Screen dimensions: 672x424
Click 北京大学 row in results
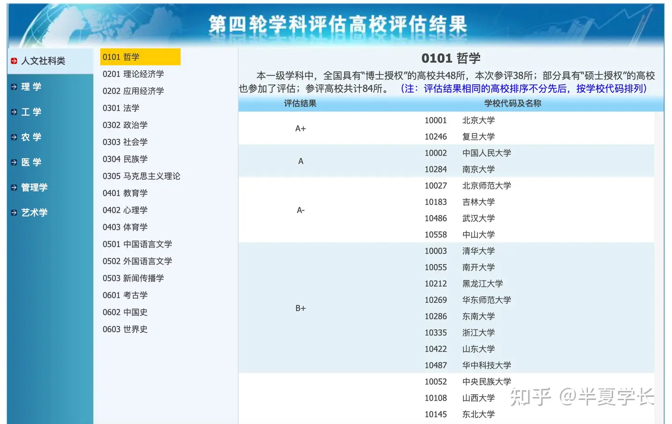point(478,120)
